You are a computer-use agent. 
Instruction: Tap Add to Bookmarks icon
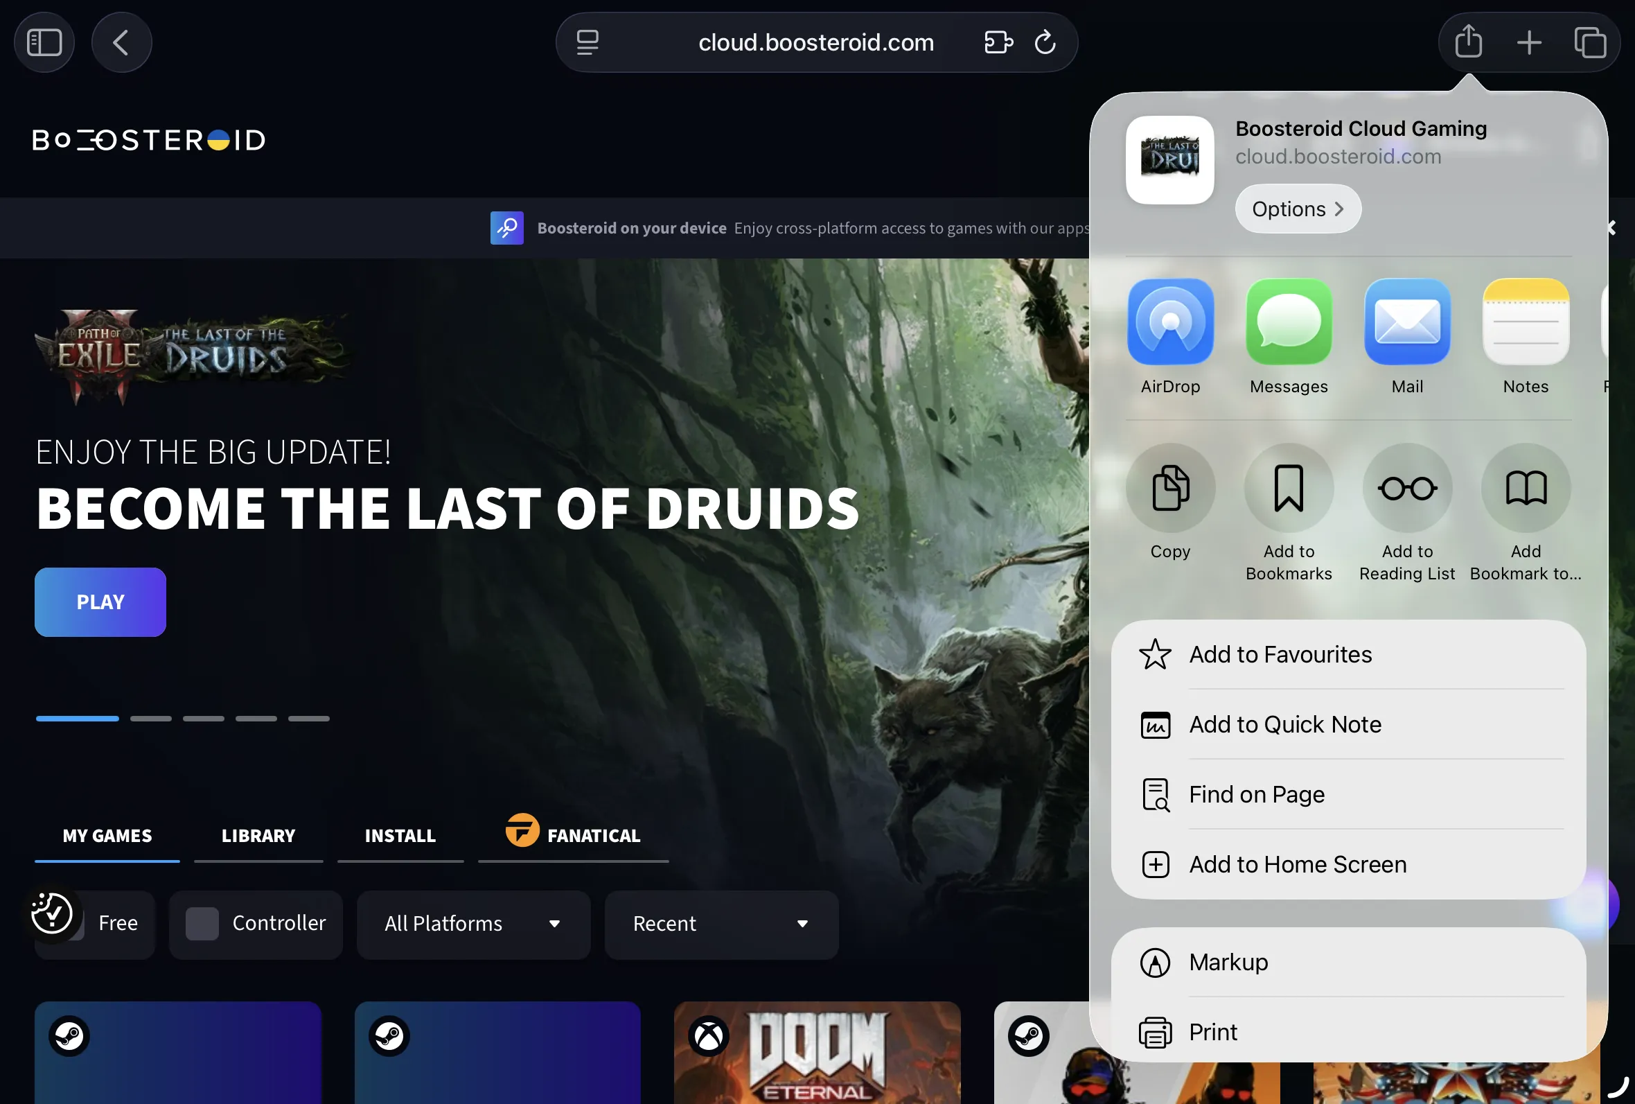pyautogui.click(x=1288, y=488)
